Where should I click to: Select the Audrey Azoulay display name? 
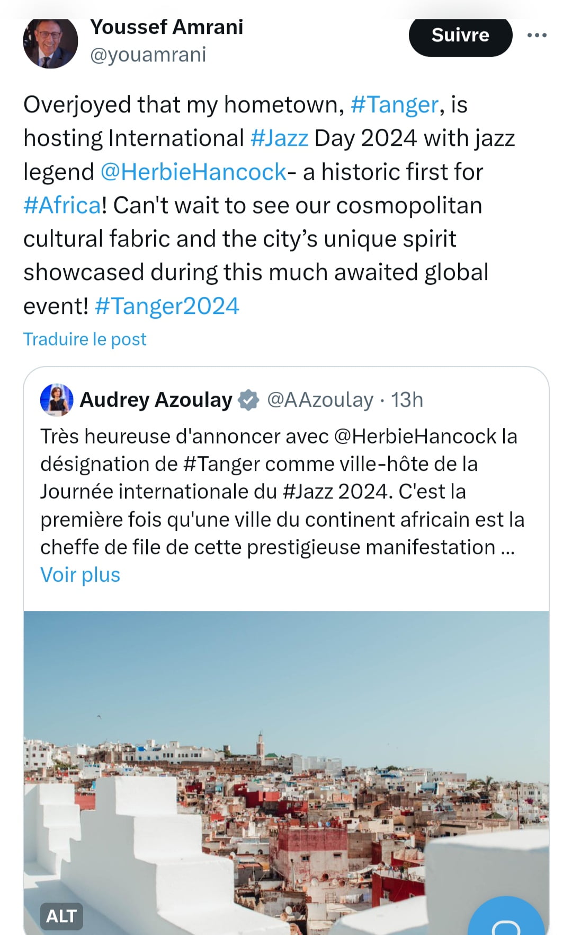(x=156, y=400)
